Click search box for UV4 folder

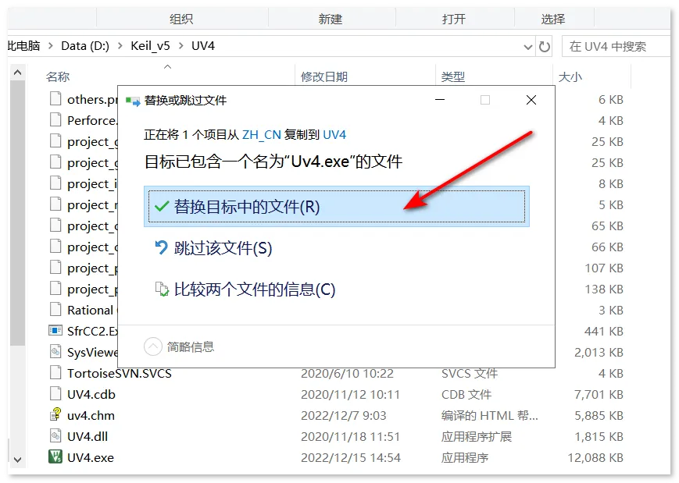click(x=616, y=46)
